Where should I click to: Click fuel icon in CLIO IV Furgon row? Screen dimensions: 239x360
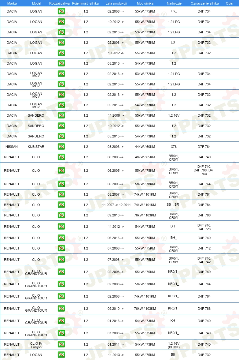pos(61,344)
